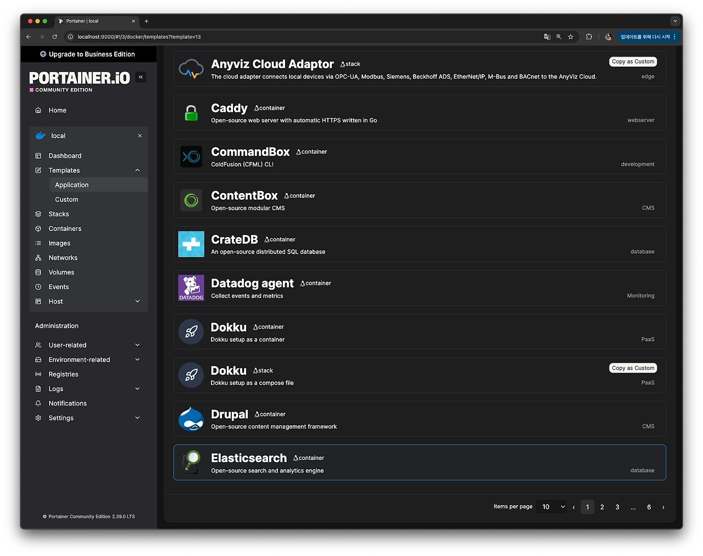Image resolution: width=703 pixels, height=556 pixels.
Task: Click Upgrade to Business Edition banner
Action: click(88, 54)
